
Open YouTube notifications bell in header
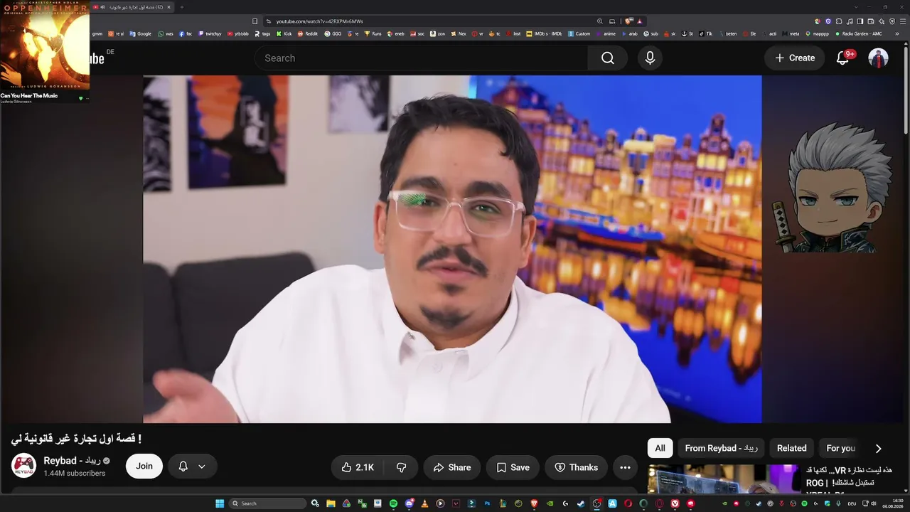842,58
